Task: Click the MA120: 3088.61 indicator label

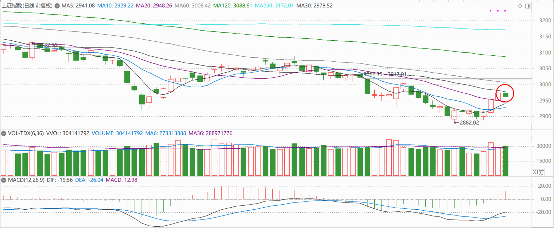Action: click(x=233, y=6)
